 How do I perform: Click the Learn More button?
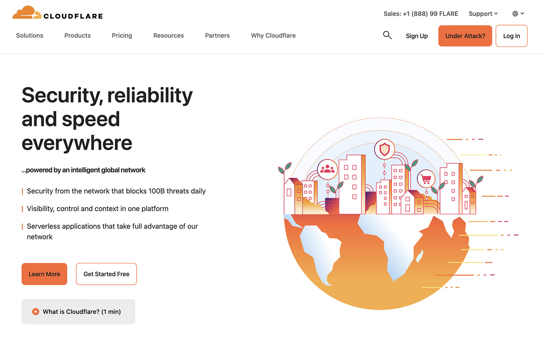(44, 274)
